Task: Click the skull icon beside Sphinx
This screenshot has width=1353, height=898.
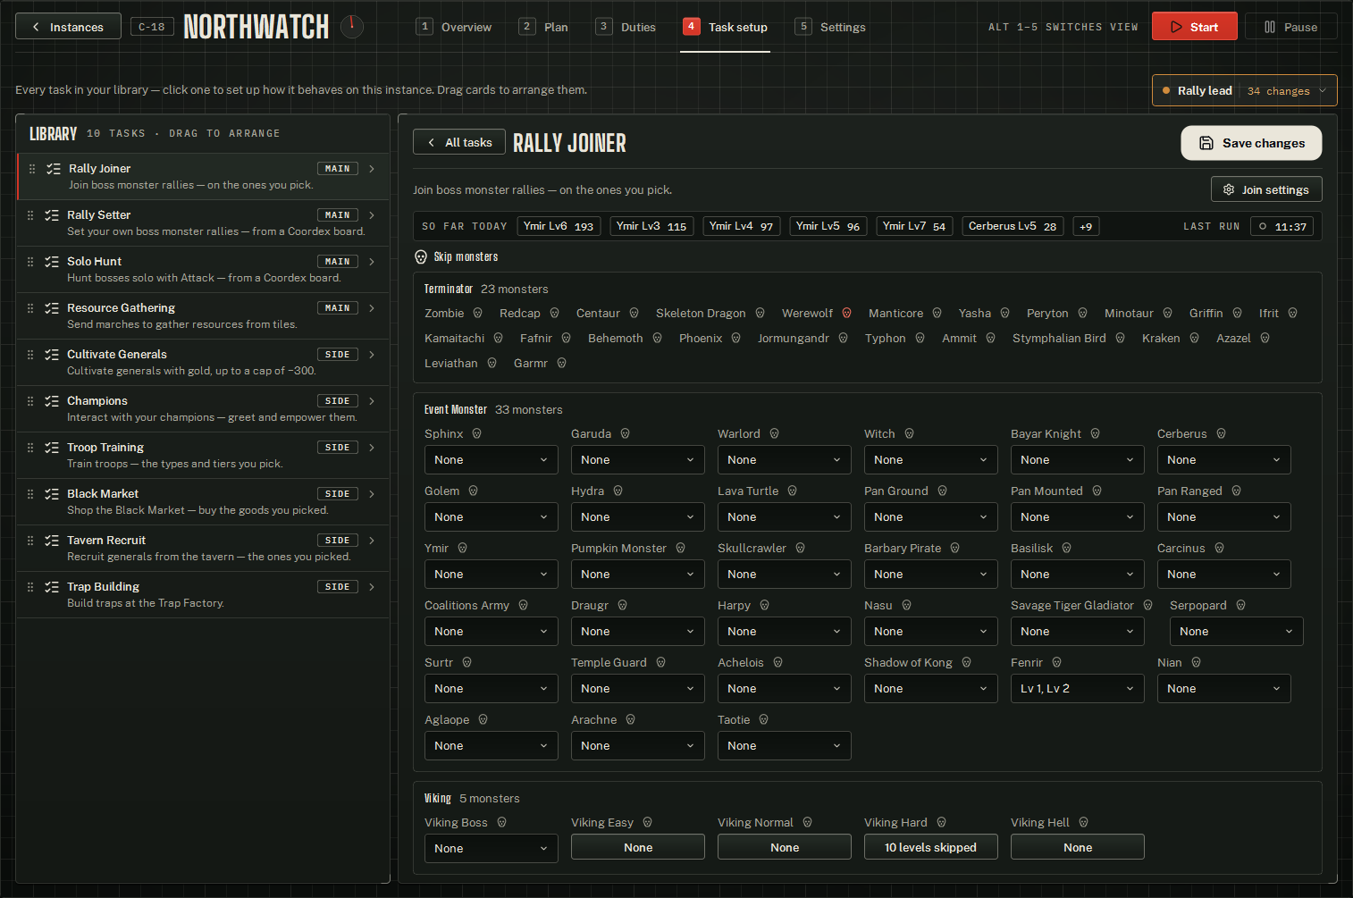Action: [477, 434]
